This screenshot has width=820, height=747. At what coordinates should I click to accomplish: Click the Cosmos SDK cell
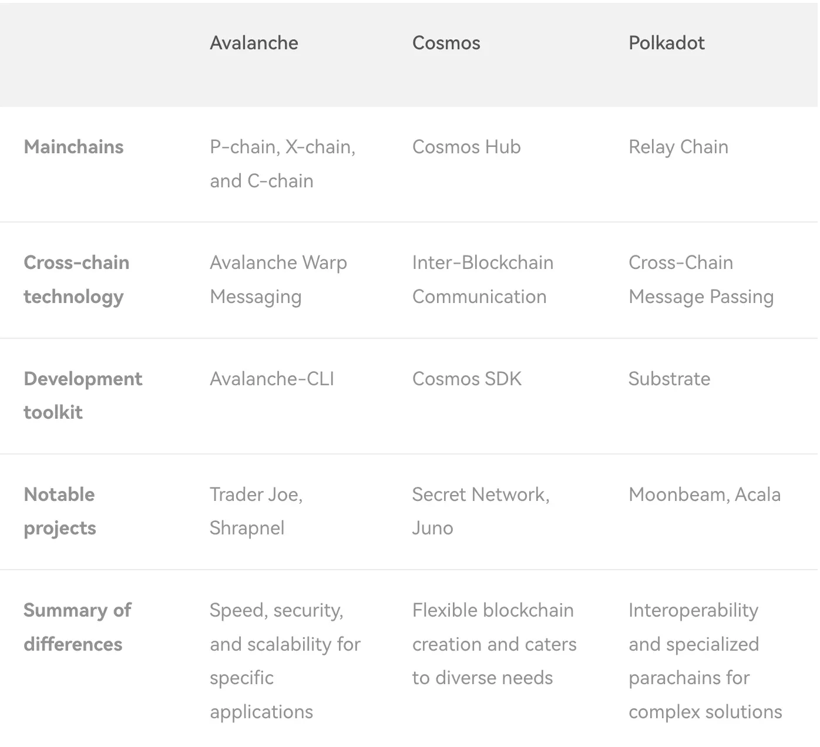467,379
